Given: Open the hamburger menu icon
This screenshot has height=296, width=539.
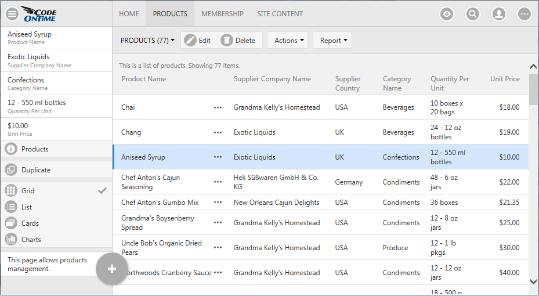Looking at the screenshot, I should pyautogui.click(x=12, y=14).
